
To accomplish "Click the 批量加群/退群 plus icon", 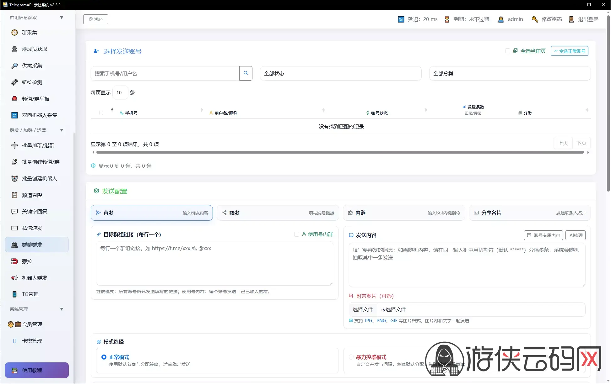I will click(x=14, y=145).
